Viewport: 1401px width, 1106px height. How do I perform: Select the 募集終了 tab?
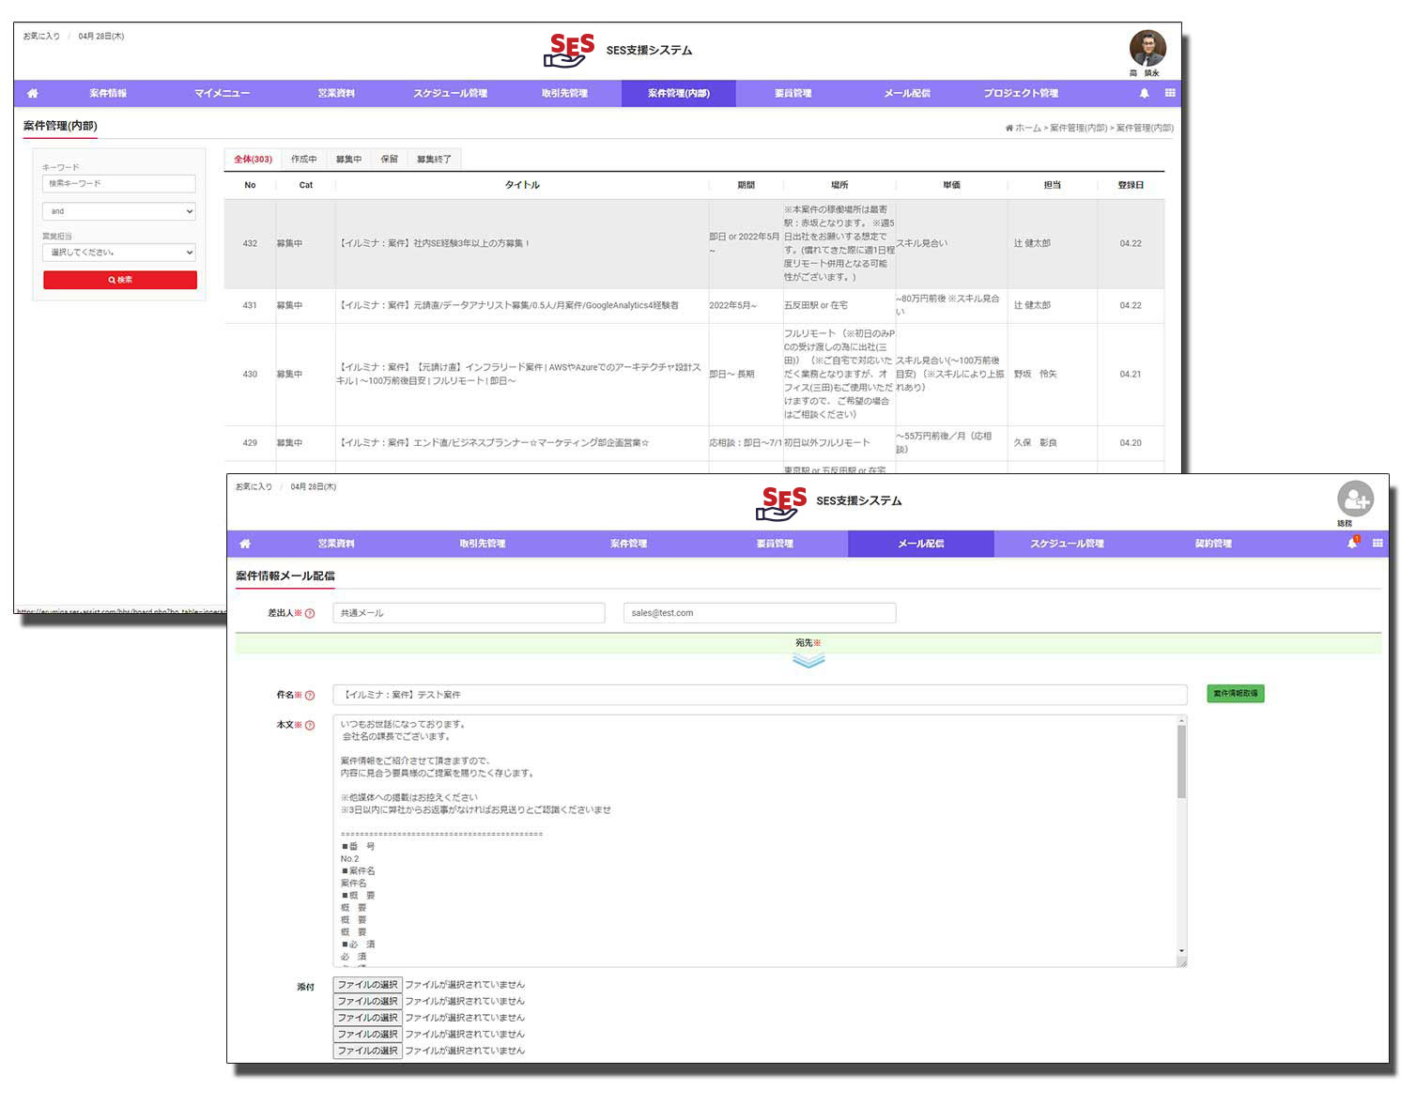click(434, 160)
